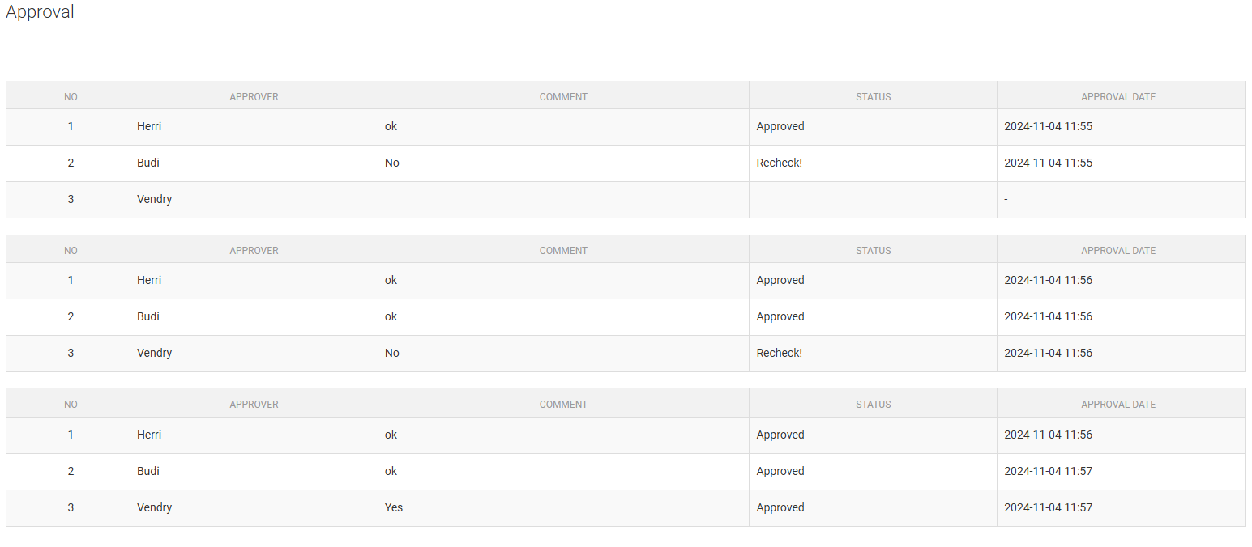This screenshot has height=547, width=1252.
Task: Select Budi row with Recheck! status
Action: 625,163
